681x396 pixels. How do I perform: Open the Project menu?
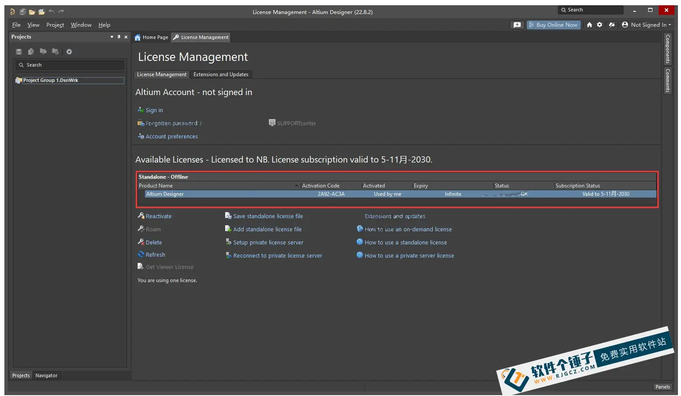click(55, 25)
